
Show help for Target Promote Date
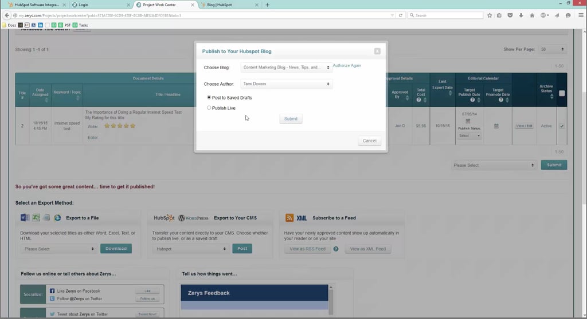pyautogui.click(x=501, y=99)
